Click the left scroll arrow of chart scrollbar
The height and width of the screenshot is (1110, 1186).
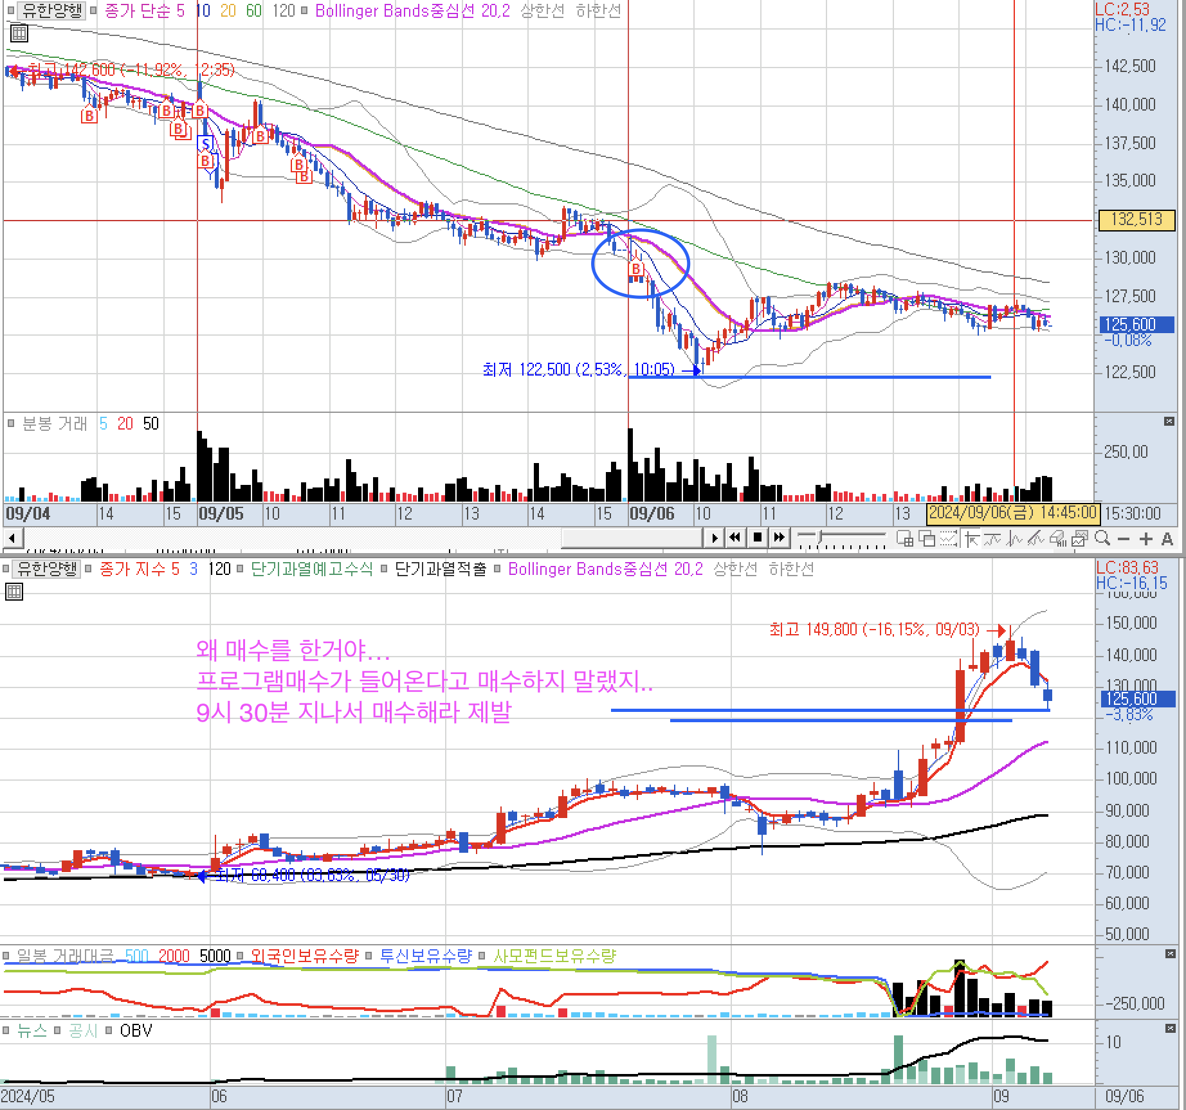[13, 538]
